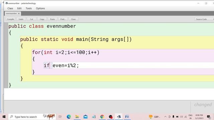Open the clock showing 8:08 PM

click(199, 117)
